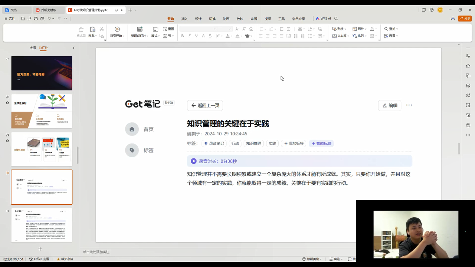Open the Arrange (排列) dropdown

click(359, 36)
